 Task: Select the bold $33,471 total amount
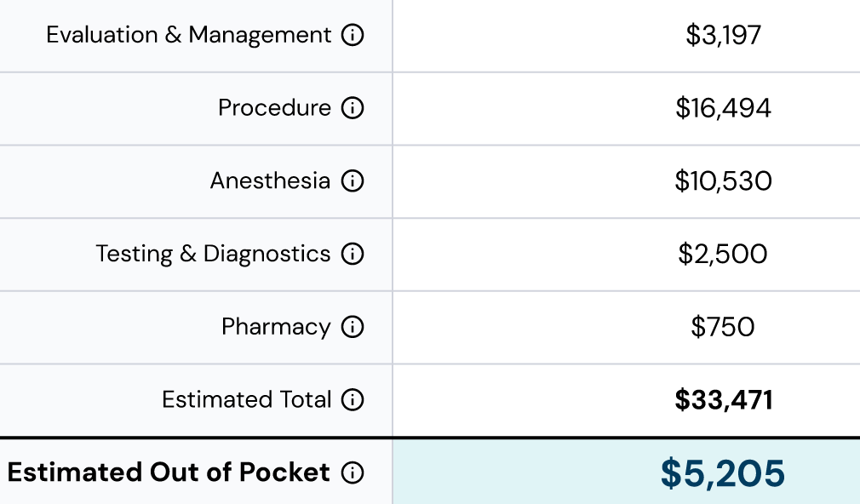[x=724, y=400]
